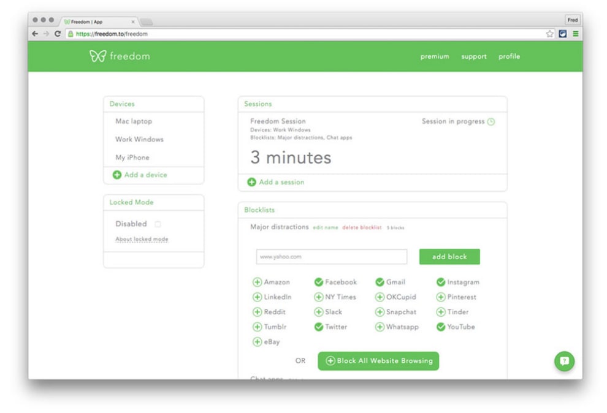Click the delete blocklist link
Image resolution: width=607 pixels, height=413 pixels.
coord(362,228)
